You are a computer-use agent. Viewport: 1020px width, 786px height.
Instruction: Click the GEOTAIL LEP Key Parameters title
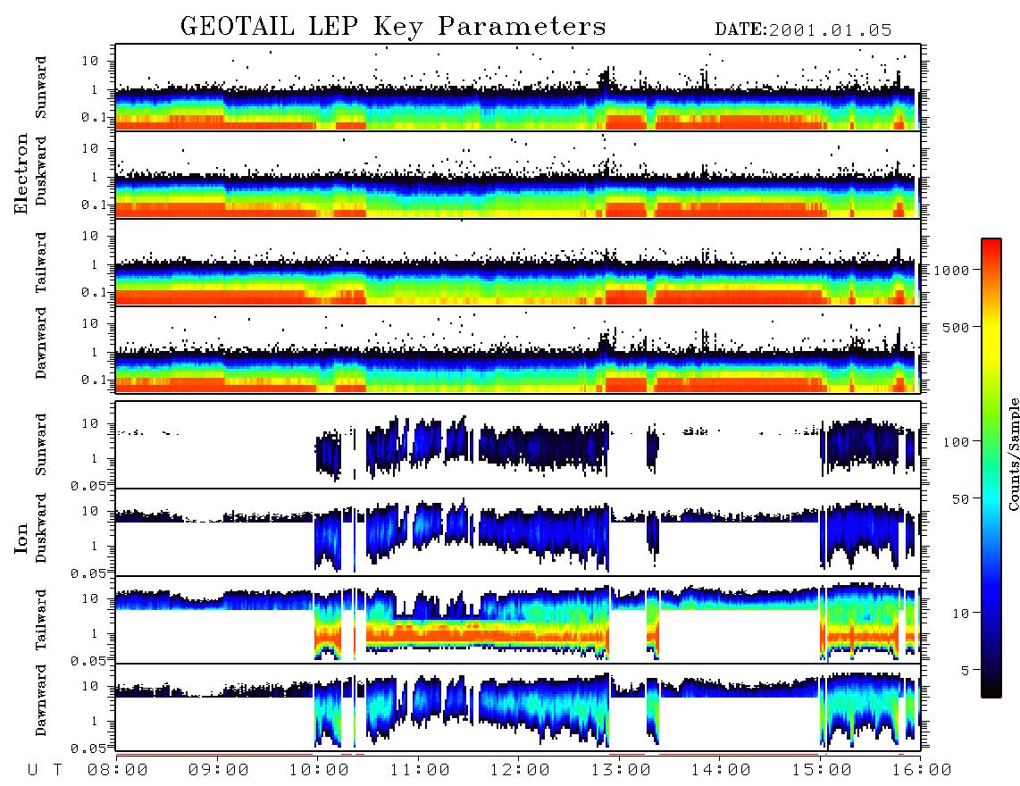[393, 27]
